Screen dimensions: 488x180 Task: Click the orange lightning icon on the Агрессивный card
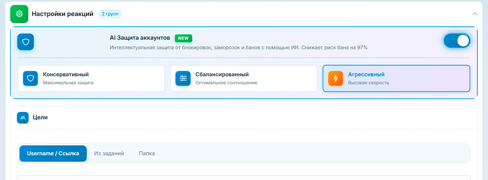coord(335,78)
